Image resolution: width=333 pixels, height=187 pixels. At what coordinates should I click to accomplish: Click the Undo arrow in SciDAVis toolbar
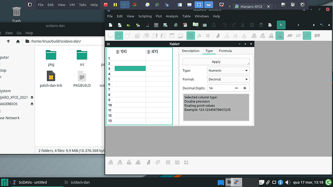(224, 25)
